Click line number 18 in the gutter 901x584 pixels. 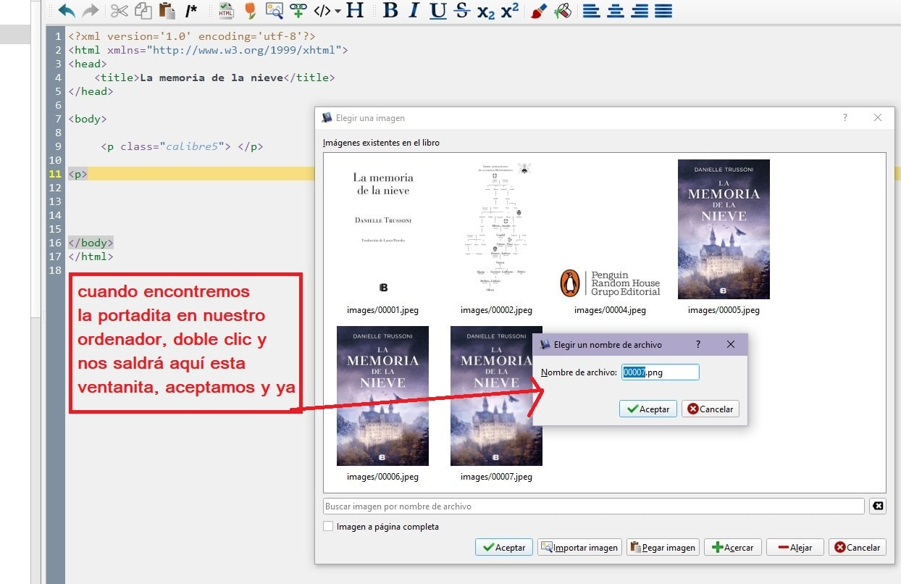click(56, 270)
